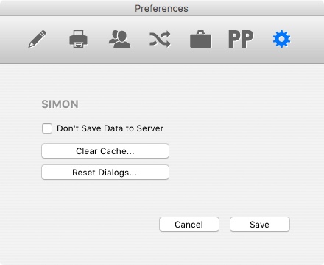The height and width of the screenshot is (265, 324).
Task: Open the shuffle arrows preferences pane
Action: click(x=160, y=39)
